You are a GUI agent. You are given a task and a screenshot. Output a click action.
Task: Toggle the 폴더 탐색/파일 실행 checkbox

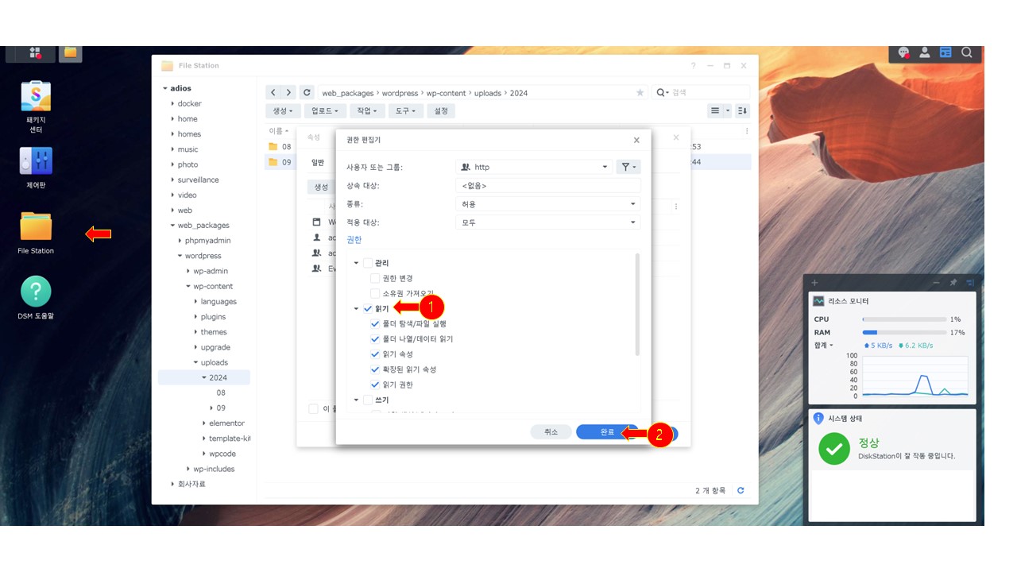tap(375, 324)
